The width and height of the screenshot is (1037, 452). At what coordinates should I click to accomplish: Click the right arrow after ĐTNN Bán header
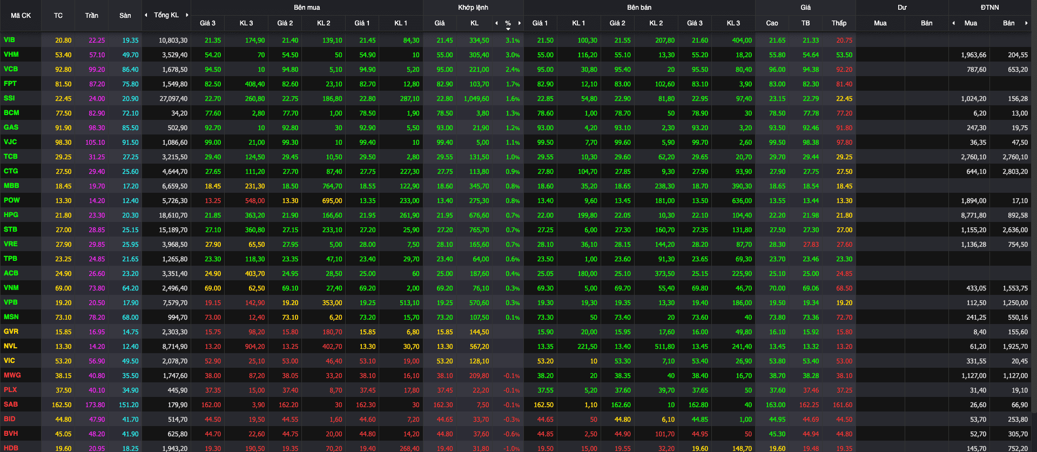click(x=1026, y=23)
